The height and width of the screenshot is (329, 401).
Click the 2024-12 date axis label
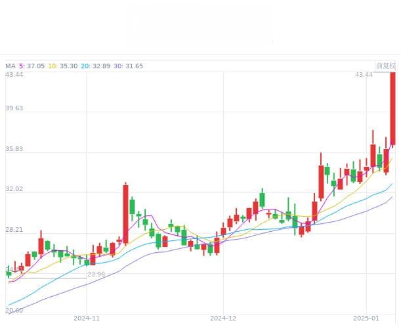pos(223,318)
